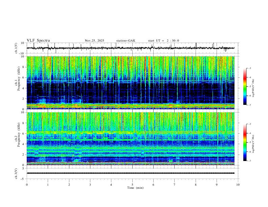This screenshot has width=268, height=207.
Task: Click the ch.2 spectrogram color bar
Action: coord(245,142)
